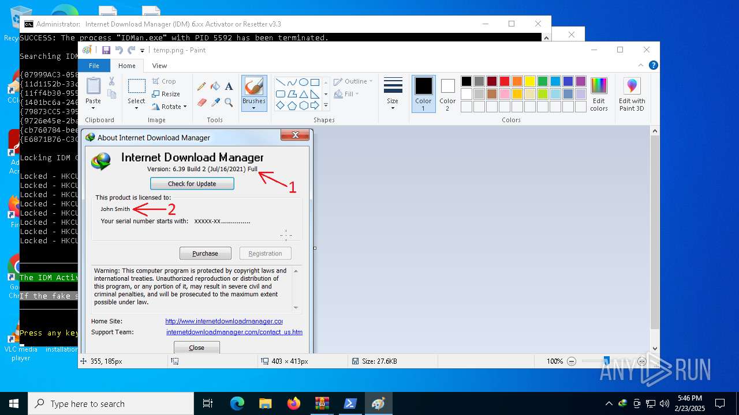The width and height of the screenshot is (739, 415).
Task: Select the Pencil tool
Action: pos(201,86)
